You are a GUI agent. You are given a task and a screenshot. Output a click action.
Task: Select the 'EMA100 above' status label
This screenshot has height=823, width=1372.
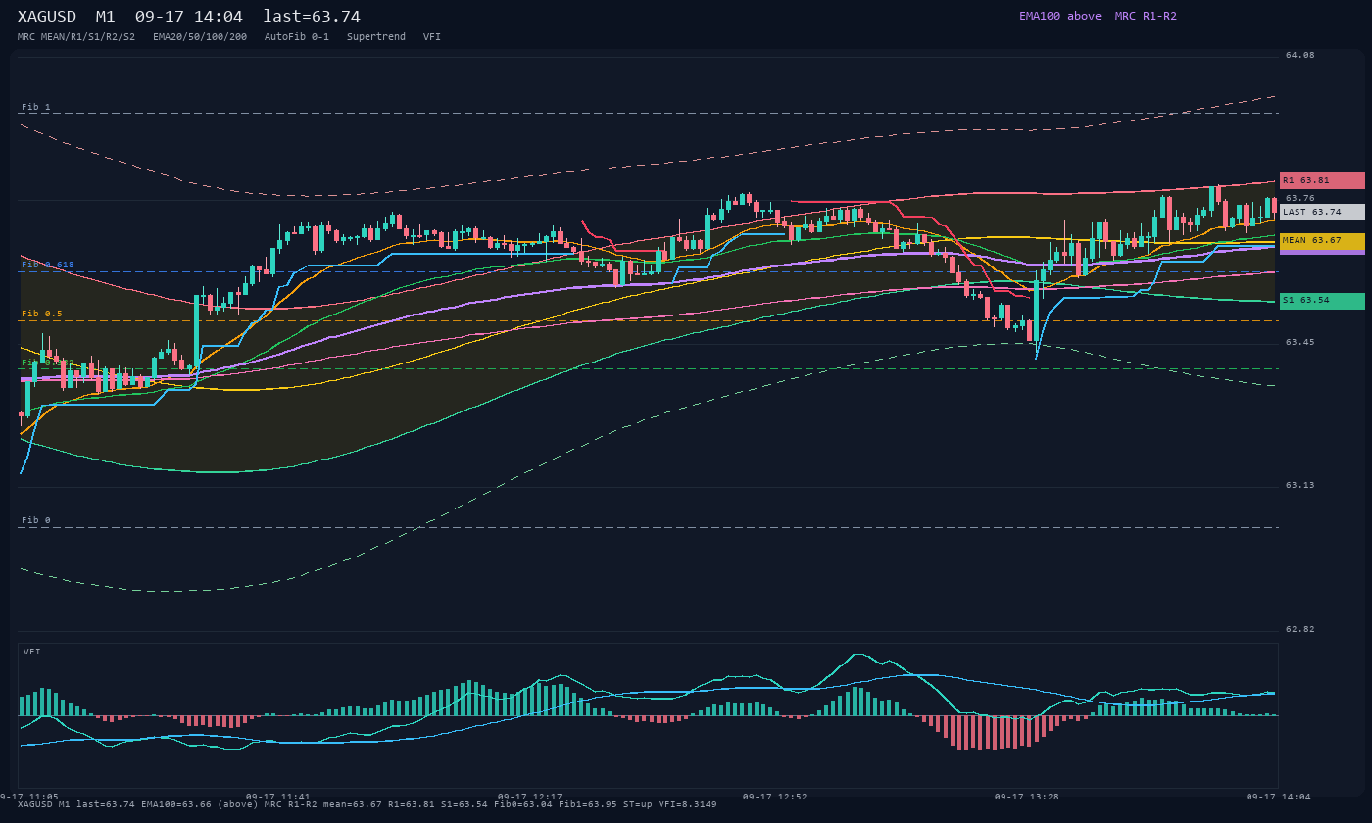(1059, 16)
